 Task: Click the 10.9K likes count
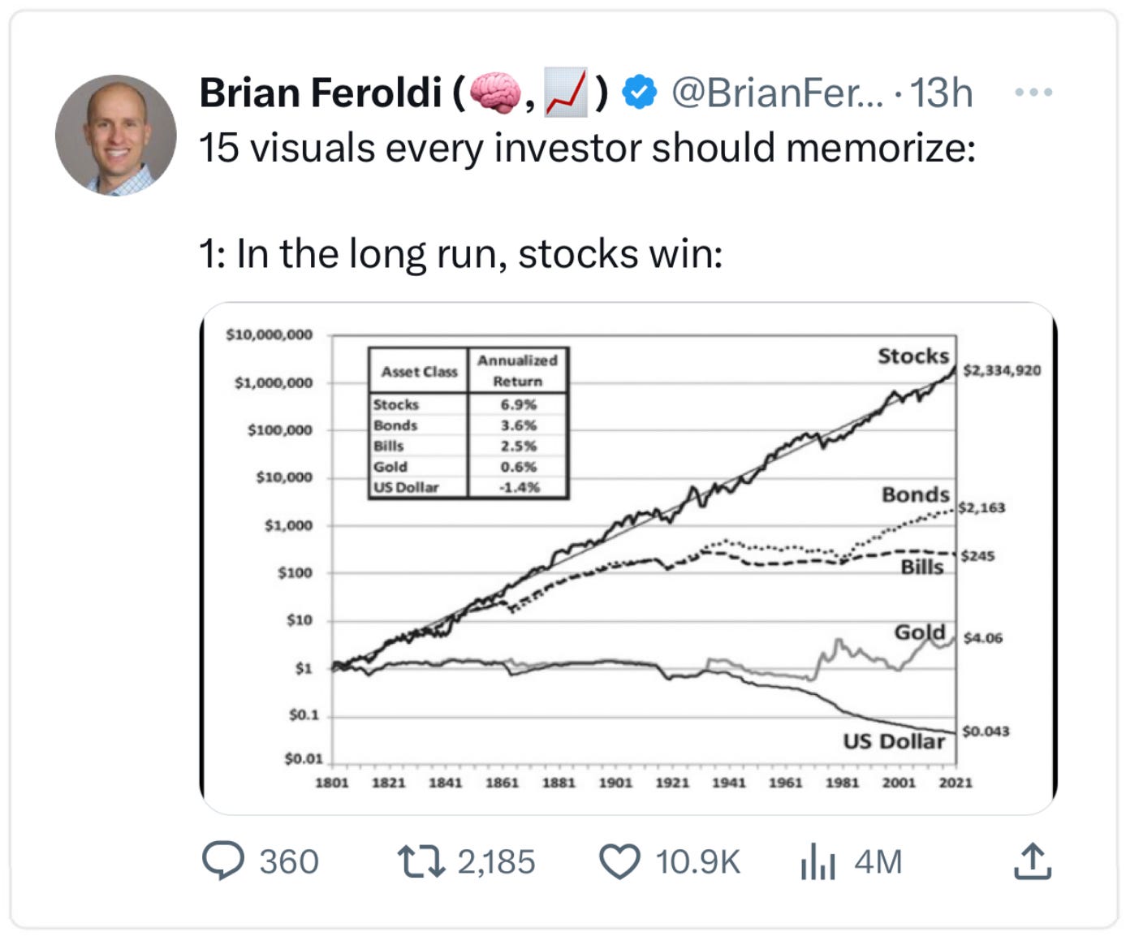point(698,861)
